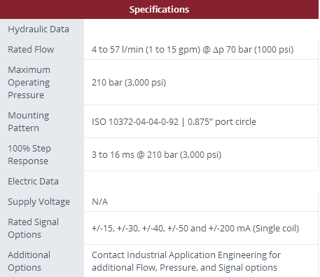Click the Rated Flow row label
Screen dimensions: 320x277
pyautogui.click(x=31, y=49)
